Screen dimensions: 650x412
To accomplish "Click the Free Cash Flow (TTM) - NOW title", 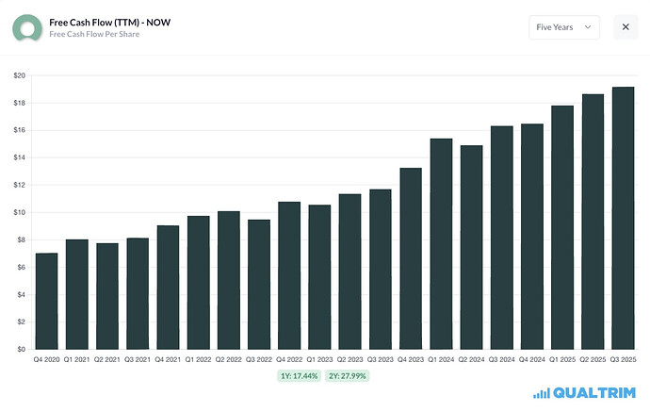I will [x=110, y=23].
